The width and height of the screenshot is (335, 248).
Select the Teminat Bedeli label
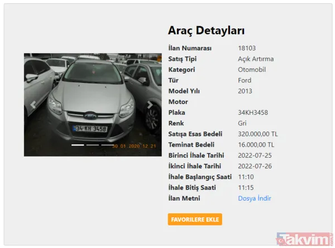(191, 144)
